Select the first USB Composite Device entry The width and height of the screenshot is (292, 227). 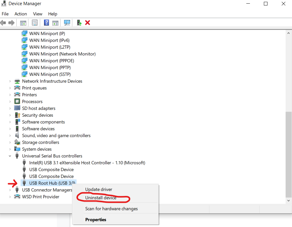(x=51, y=170)
